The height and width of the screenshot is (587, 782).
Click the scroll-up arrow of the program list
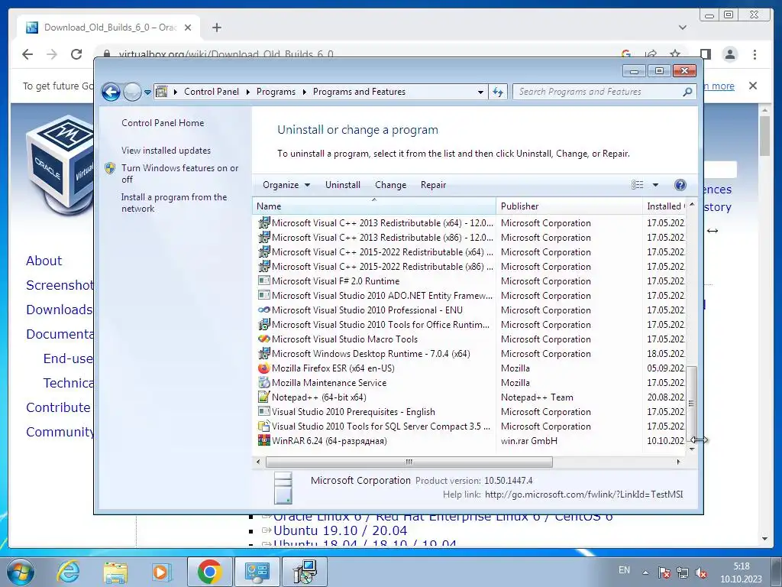click(x=691, y=205)
